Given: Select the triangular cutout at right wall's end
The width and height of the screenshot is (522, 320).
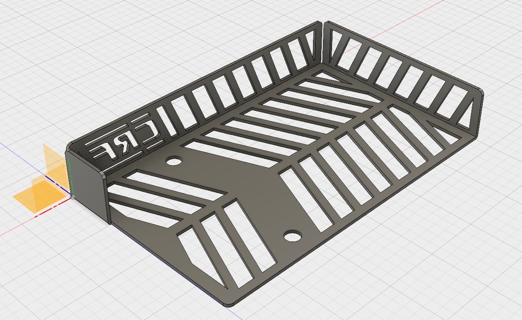Looking at the screenshot, I should click(467, 116).
